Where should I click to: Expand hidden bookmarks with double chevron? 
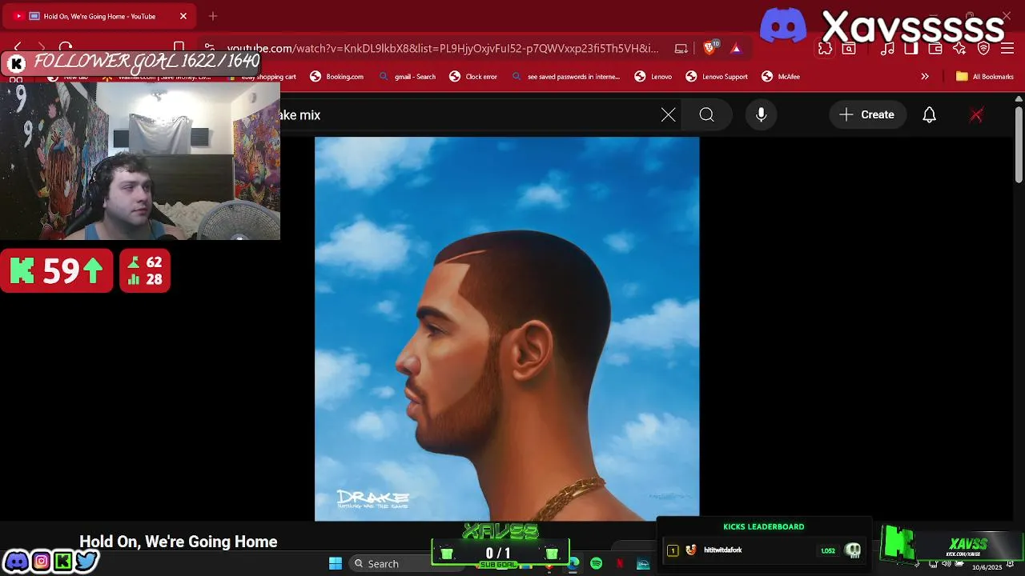(925, 77)
